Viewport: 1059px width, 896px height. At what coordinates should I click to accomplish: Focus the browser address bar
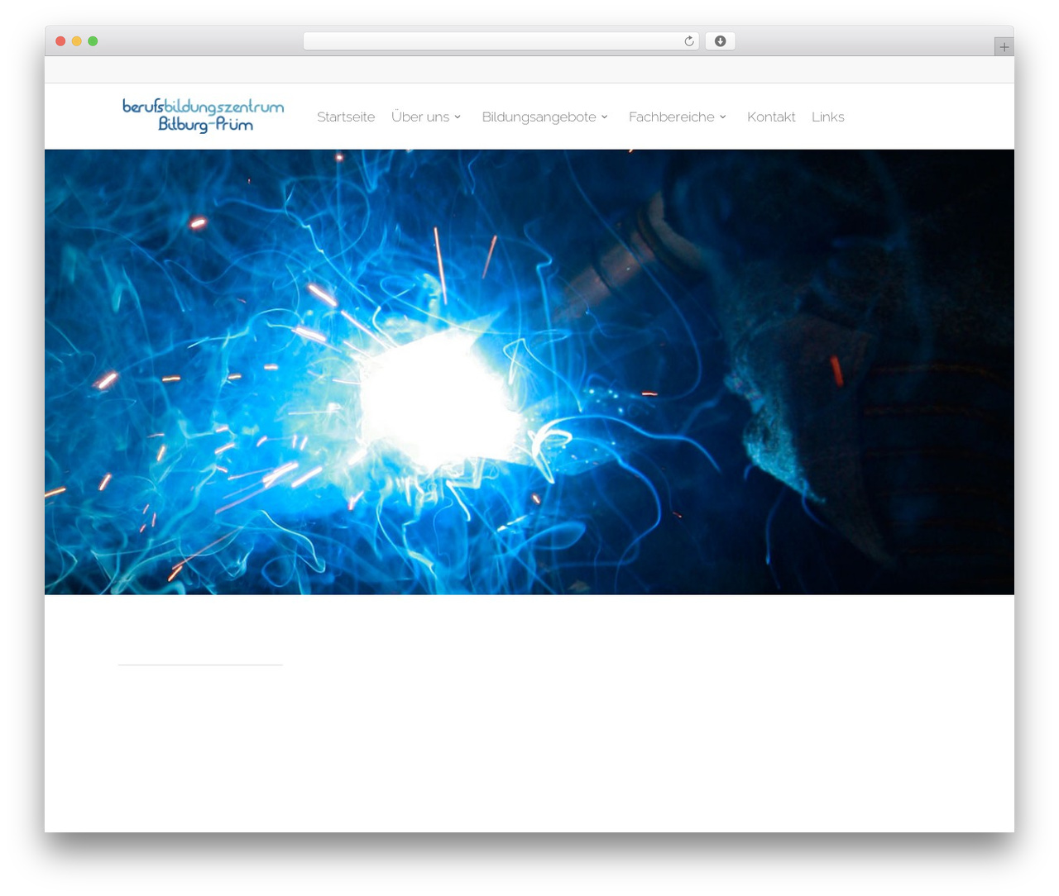(x=501, y=41)
